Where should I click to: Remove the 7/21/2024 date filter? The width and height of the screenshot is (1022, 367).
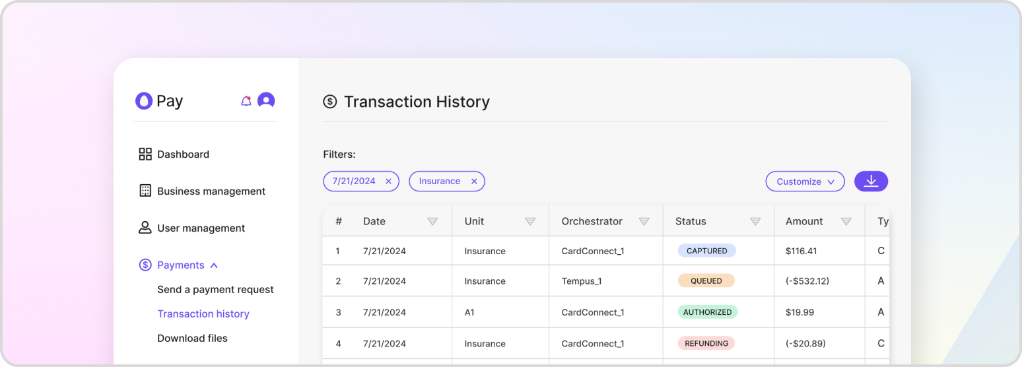(x=388, y=182)
